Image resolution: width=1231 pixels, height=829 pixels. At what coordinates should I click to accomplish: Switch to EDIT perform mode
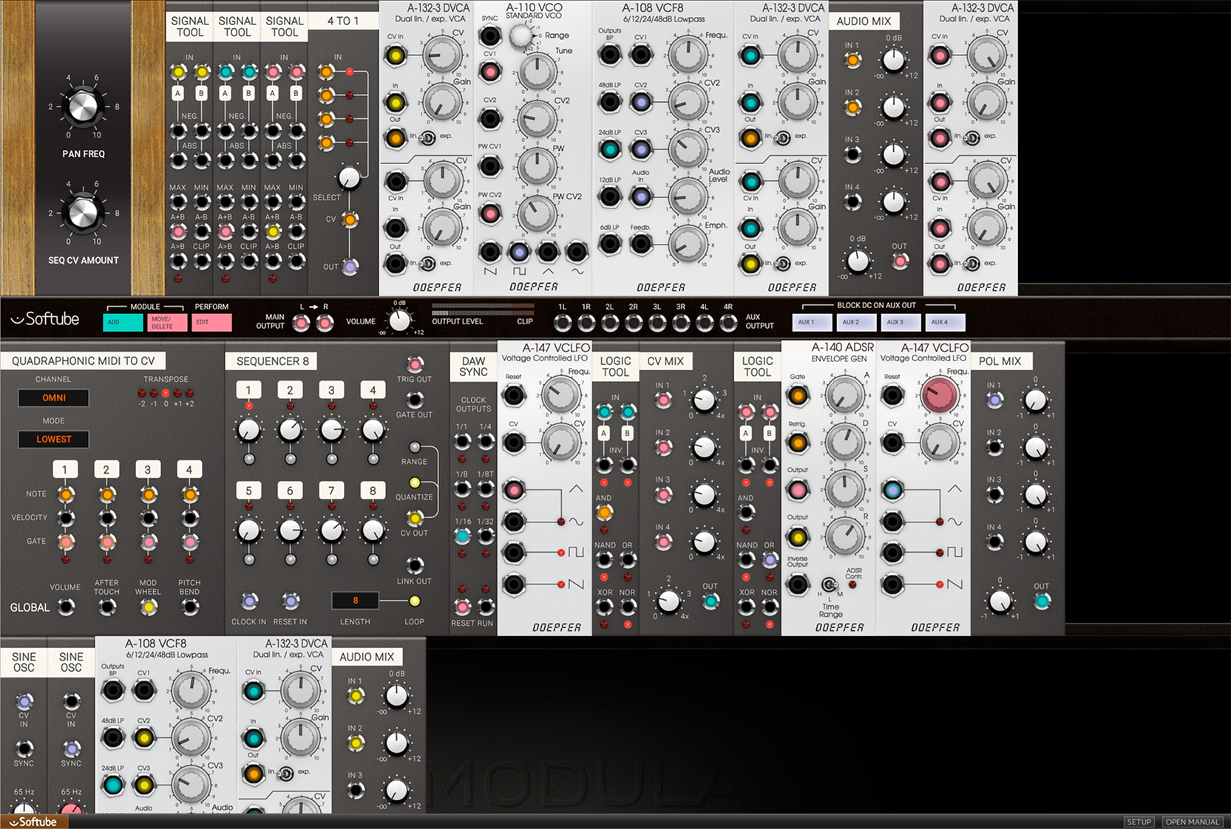[x=211, y=323]
